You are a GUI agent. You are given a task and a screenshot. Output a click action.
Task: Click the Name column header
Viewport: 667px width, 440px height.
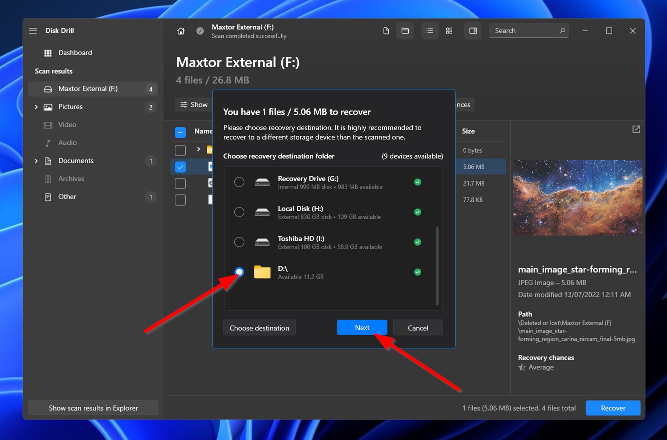[203, 131]
